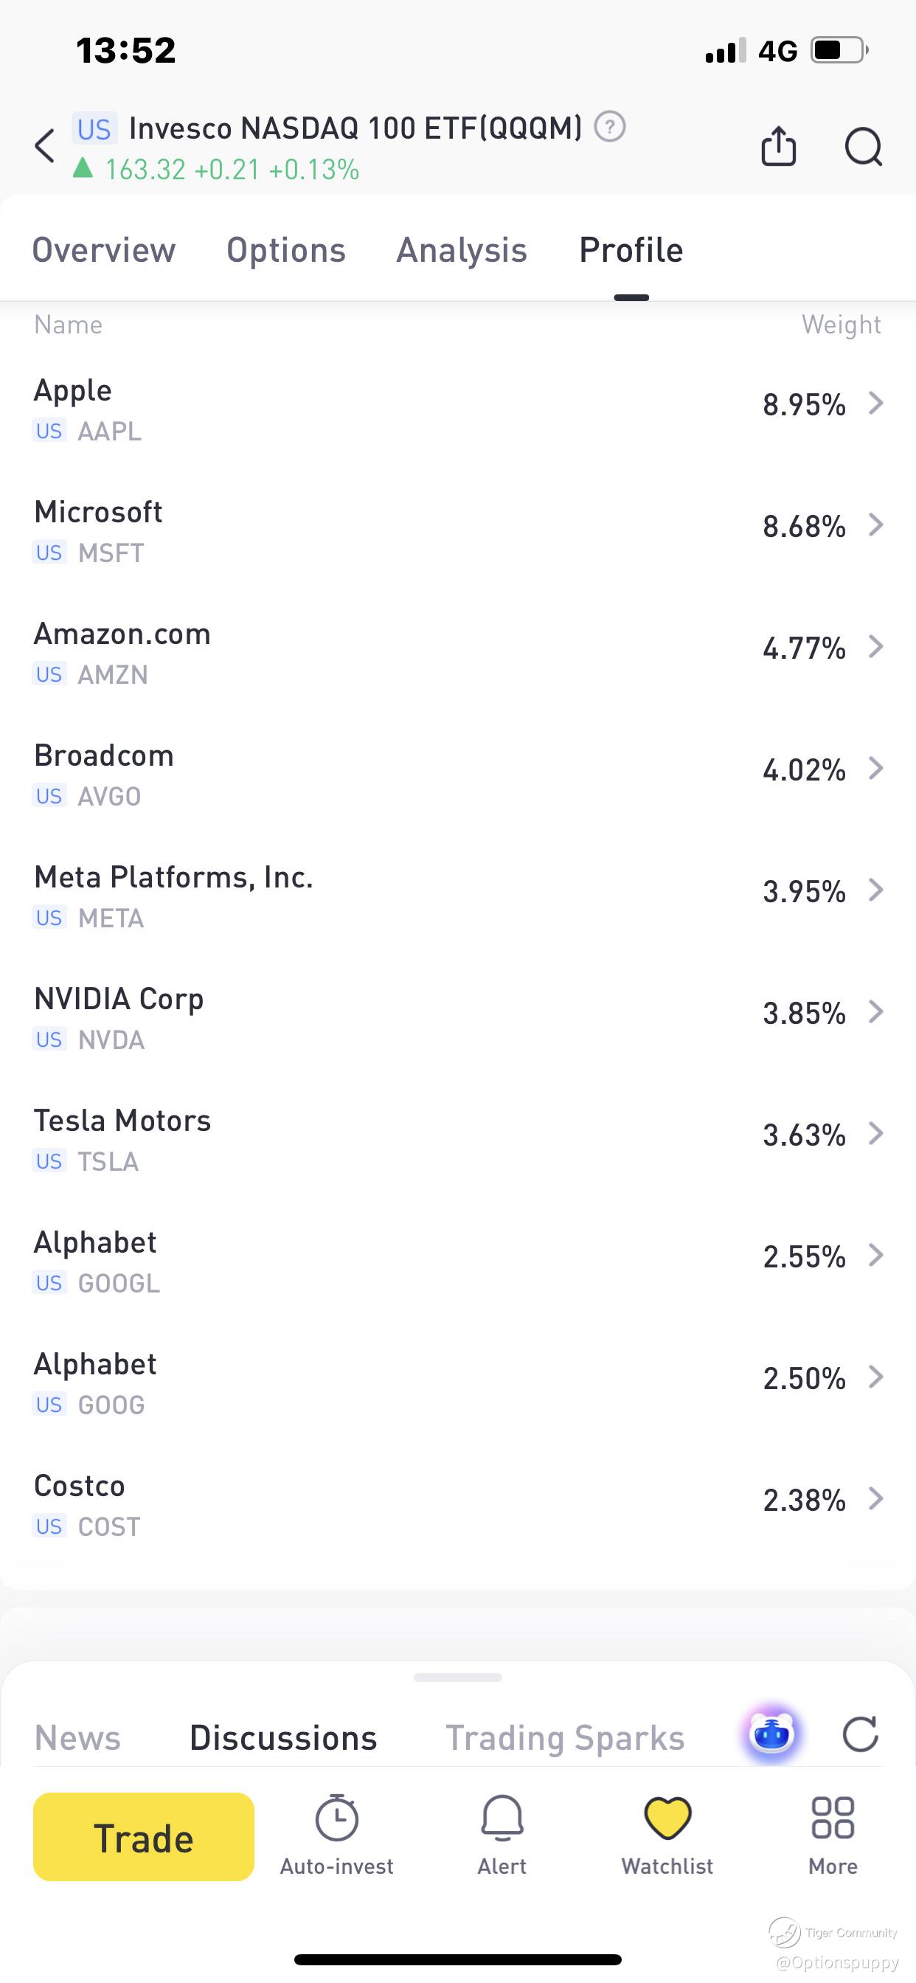The height and width of the screenshot is (1983, 916).
Task: Open the Trading Sparks section
Action: (565, 1737)
